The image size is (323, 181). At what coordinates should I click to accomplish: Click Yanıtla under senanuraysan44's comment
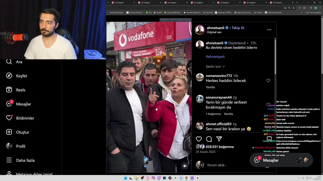(x=228, y=114)
